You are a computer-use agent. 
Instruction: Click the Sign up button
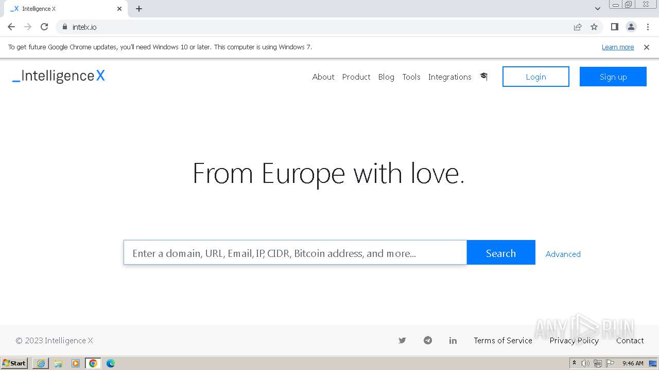(x=613, y=77)
